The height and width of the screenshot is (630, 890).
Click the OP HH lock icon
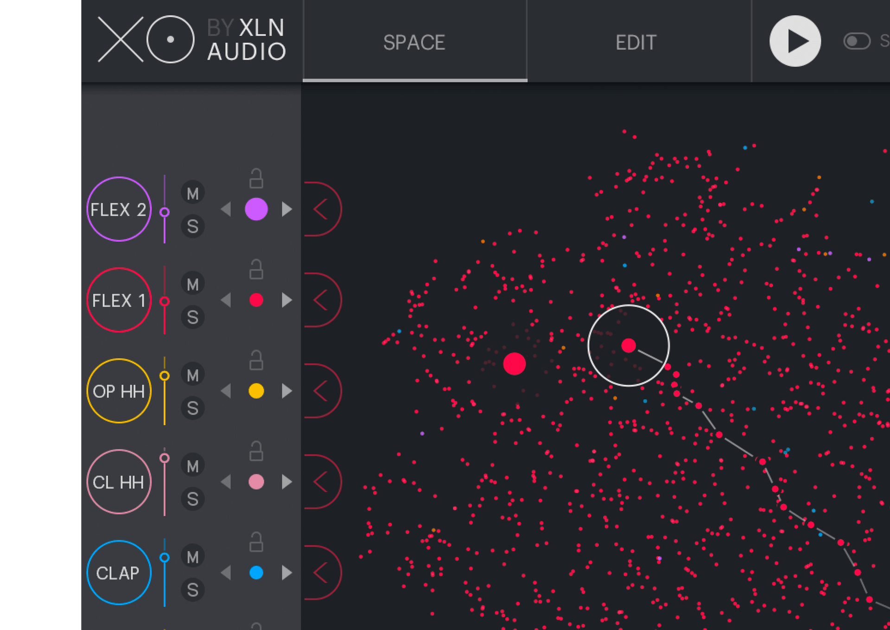tap(256, 360)
